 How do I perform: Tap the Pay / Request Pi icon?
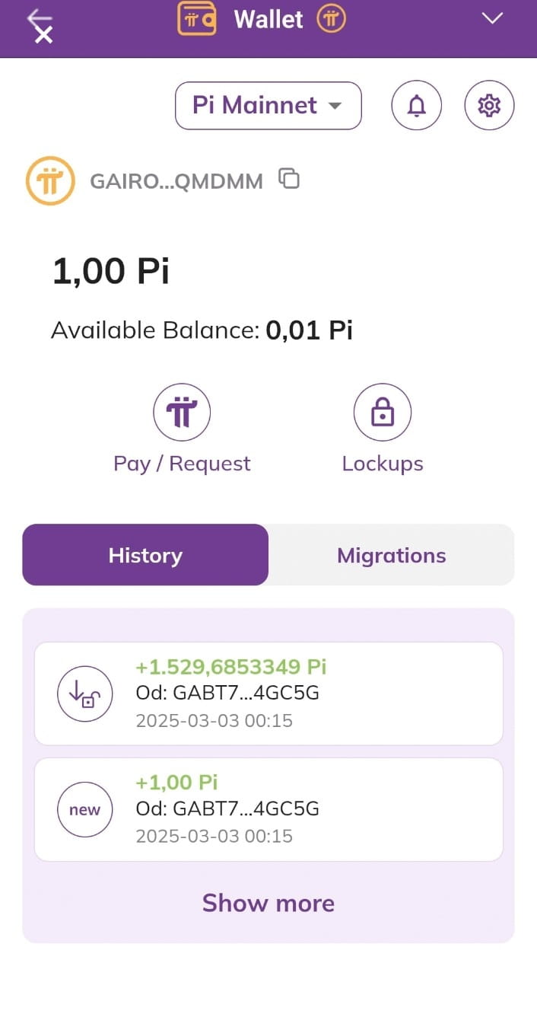[182, 413]
